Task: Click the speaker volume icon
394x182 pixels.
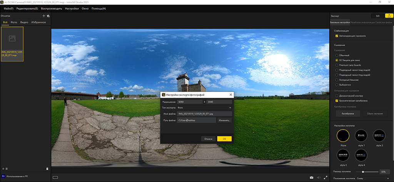Action: (319, 177)
